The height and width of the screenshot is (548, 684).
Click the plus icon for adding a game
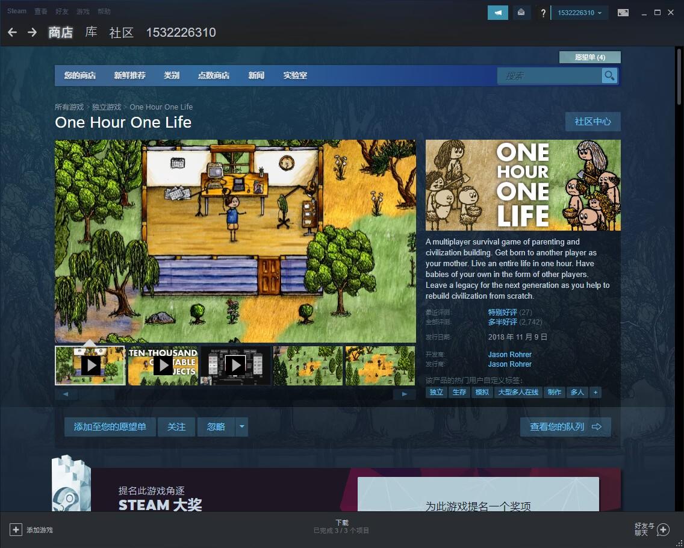[x=16, y=530]
